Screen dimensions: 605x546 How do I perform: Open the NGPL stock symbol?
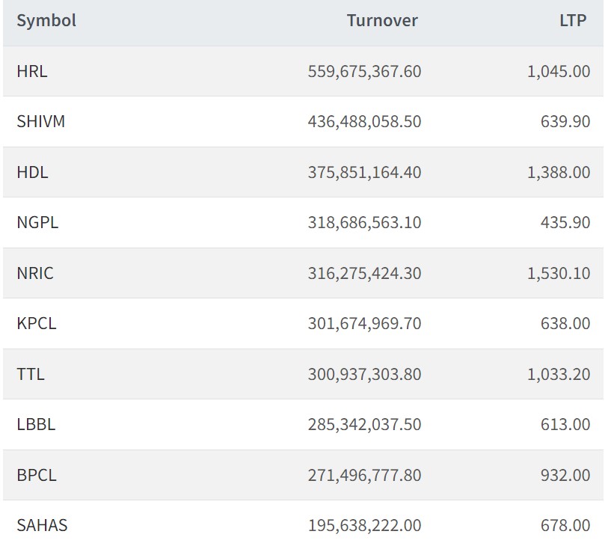coord(37,223)
